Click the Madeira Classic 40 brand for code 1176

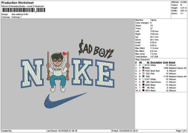(178, 76)
